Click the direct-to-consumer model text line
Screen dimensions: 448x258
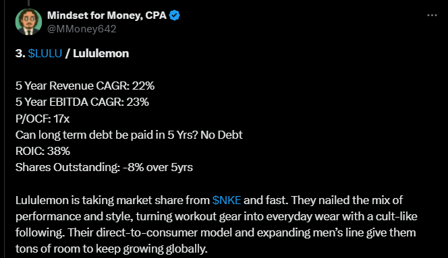[x=215, y=232]
